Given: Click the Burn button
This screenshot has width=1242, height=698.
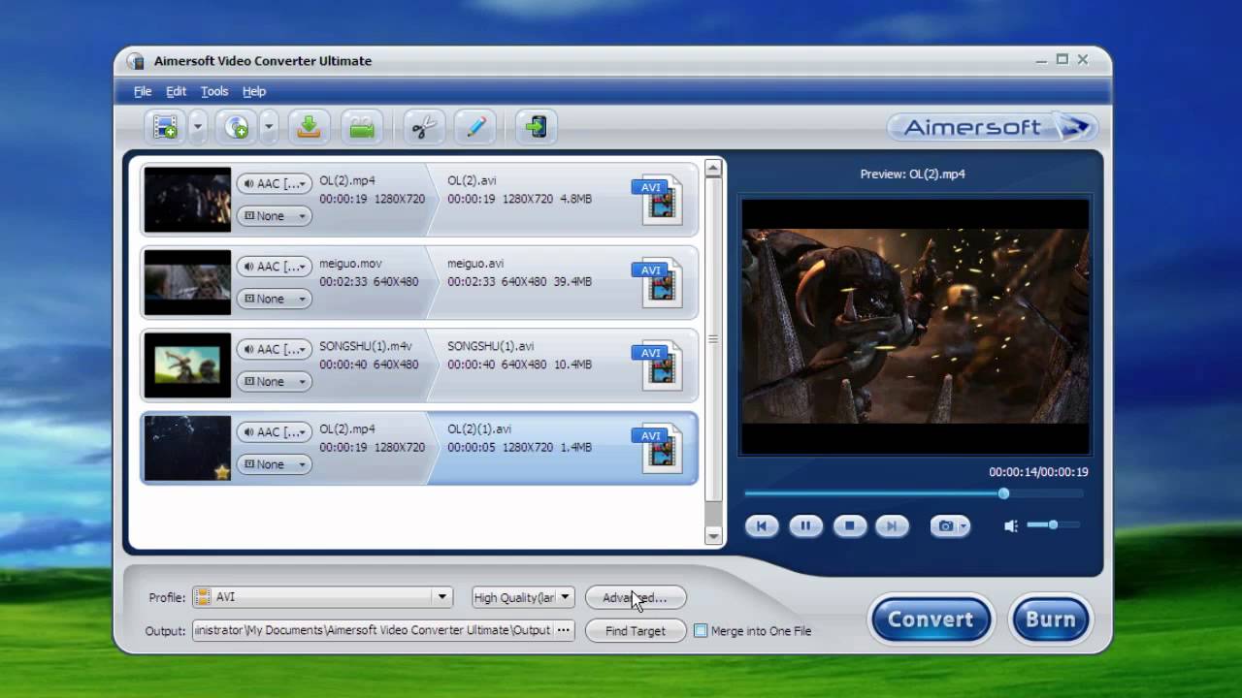Looking at the screenshot, I should (x=1050, y=619).
